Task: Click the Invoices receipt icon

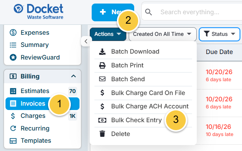Action: [13, 104]
